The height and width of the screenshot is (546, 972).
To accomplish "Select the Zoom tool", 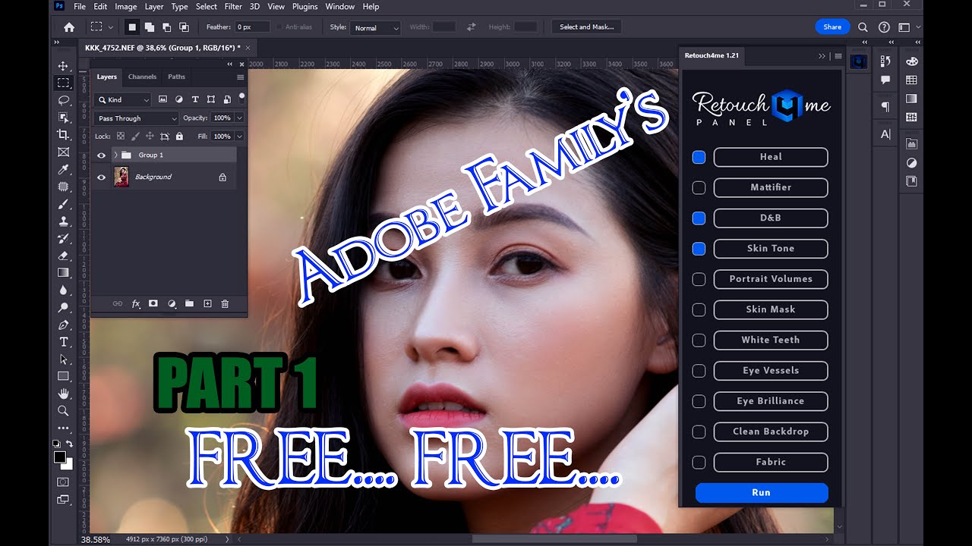I will click(x=64, y=410).
